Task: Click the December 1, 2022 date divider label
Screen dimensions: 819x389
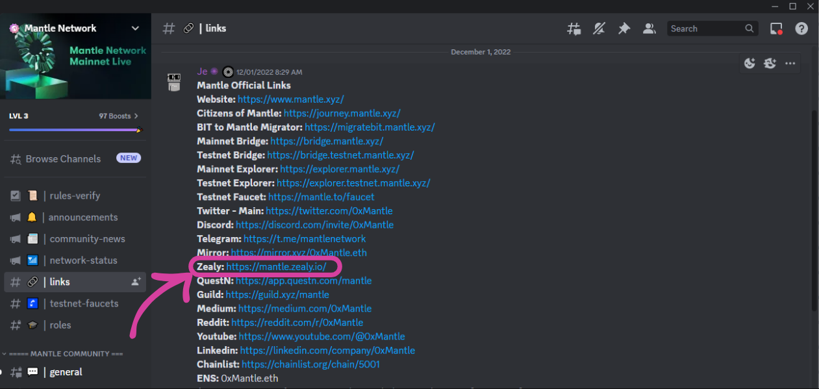Action: coord(481,52)
